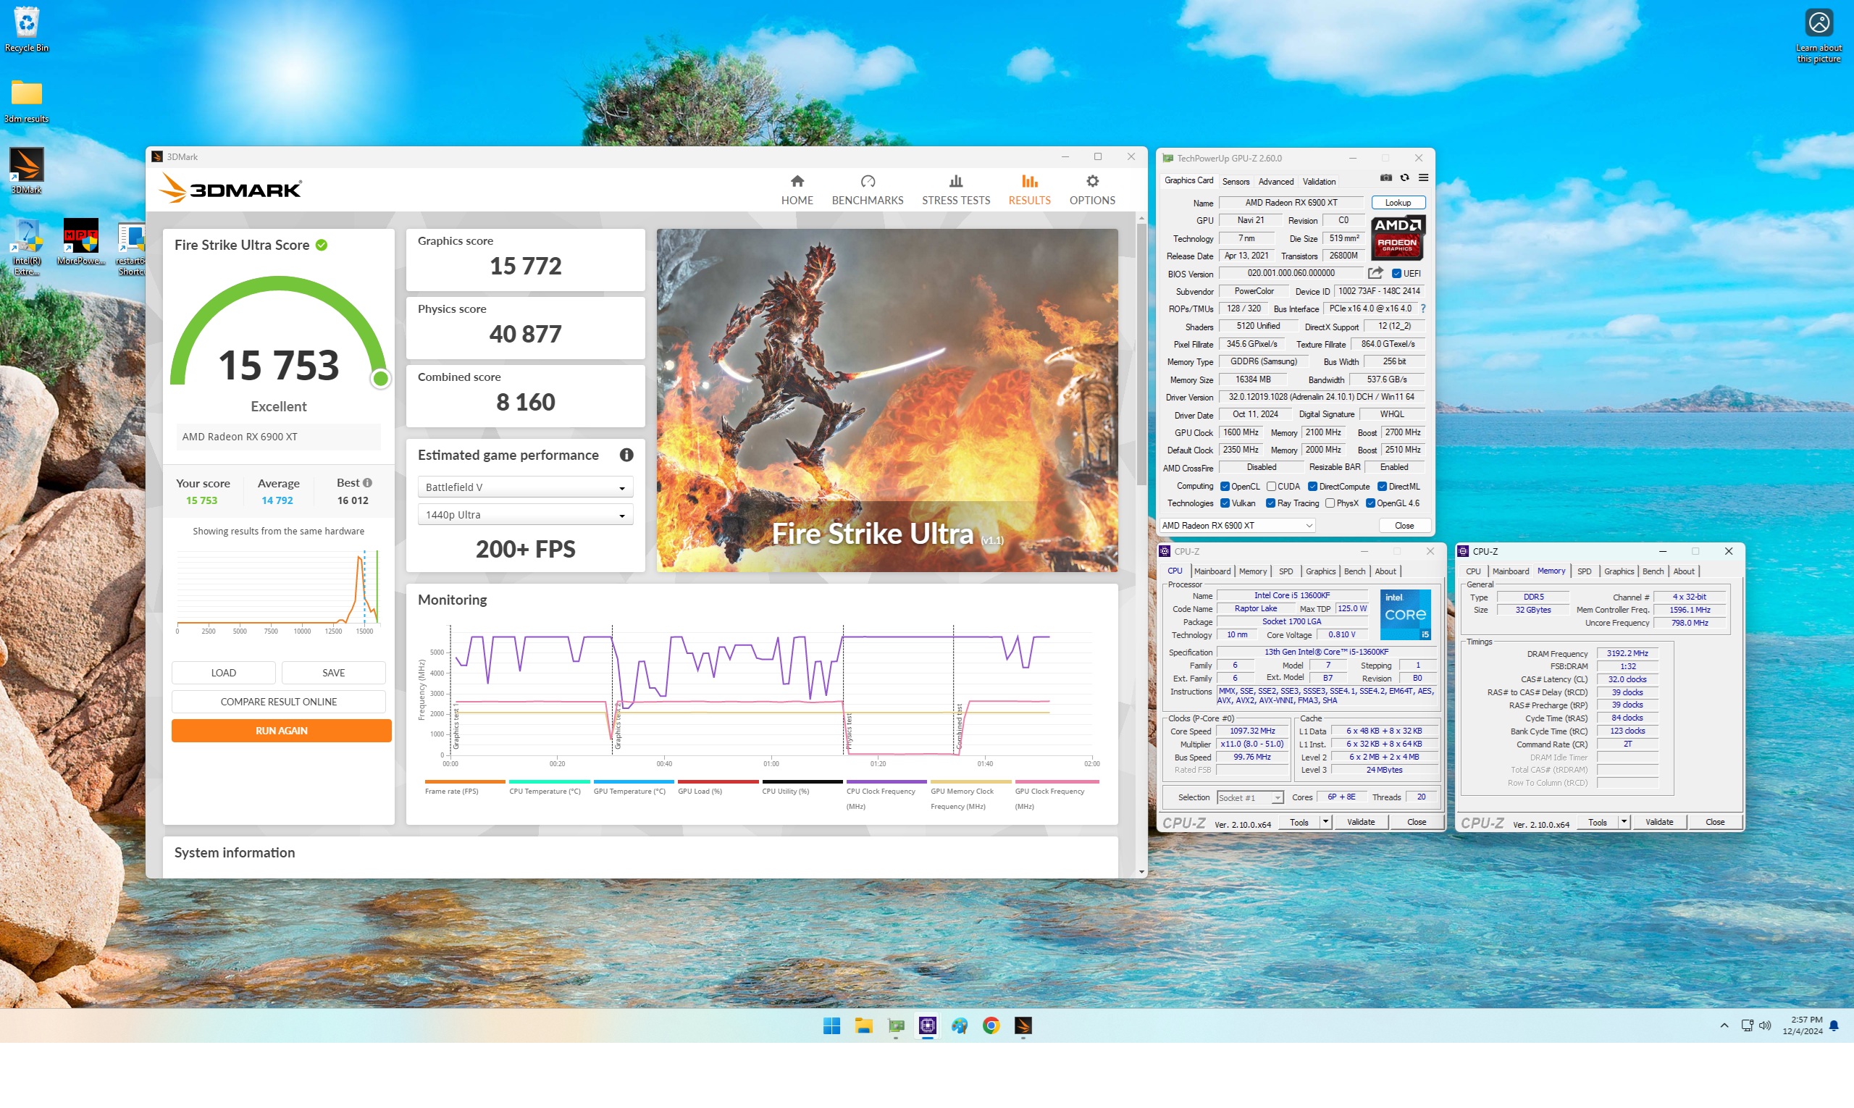
Task: Click the green validation checkmark beside Fire Strike Ultra Score
Action: [x=321, y=245]
